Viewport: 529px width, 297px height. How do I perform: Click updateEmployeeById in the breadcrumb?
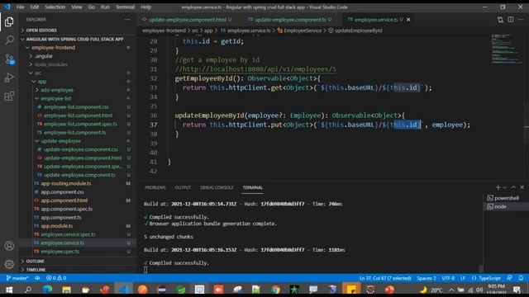[358, 31]
